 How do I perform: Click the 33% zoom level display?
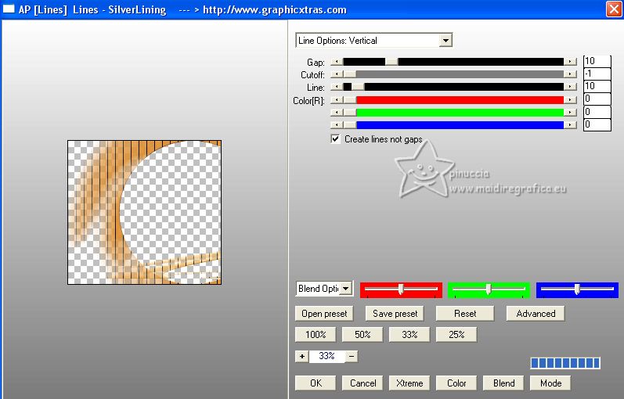[326, 356]
